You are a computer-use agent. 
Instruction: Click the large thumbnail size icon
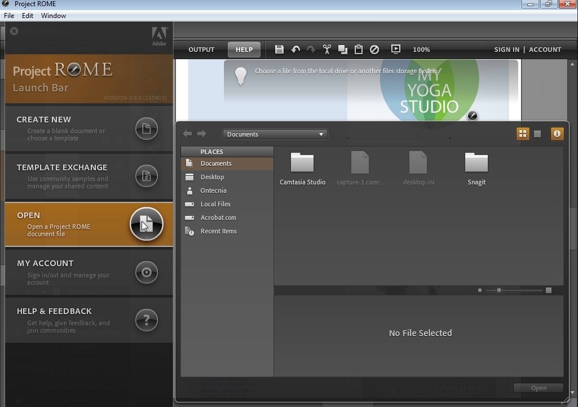pos(549,290)
